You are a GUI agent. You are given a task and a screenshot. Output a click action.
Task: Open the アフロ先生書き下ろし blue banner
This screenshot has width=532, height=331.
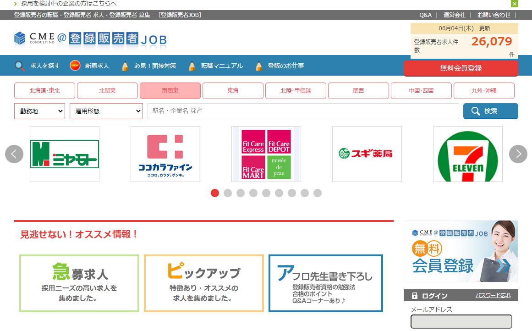326,283
